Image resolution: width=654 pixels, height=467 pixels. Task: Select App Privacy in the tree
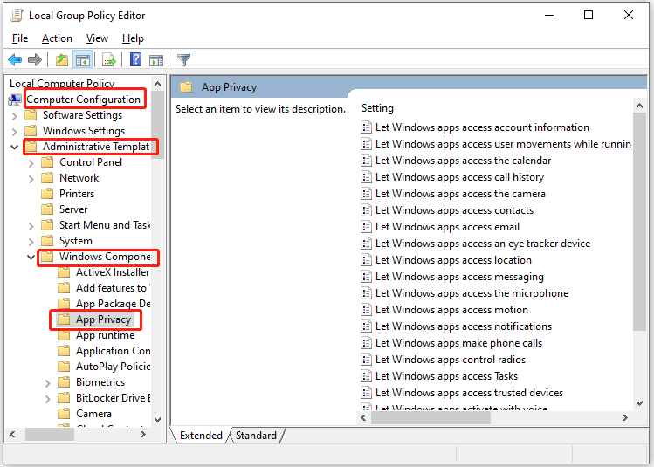[103, 319]
